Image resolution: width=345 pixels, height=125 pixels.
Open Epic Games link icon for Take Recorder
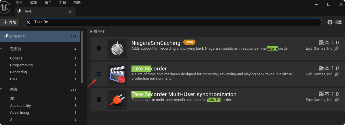click(x=337, y=74)
